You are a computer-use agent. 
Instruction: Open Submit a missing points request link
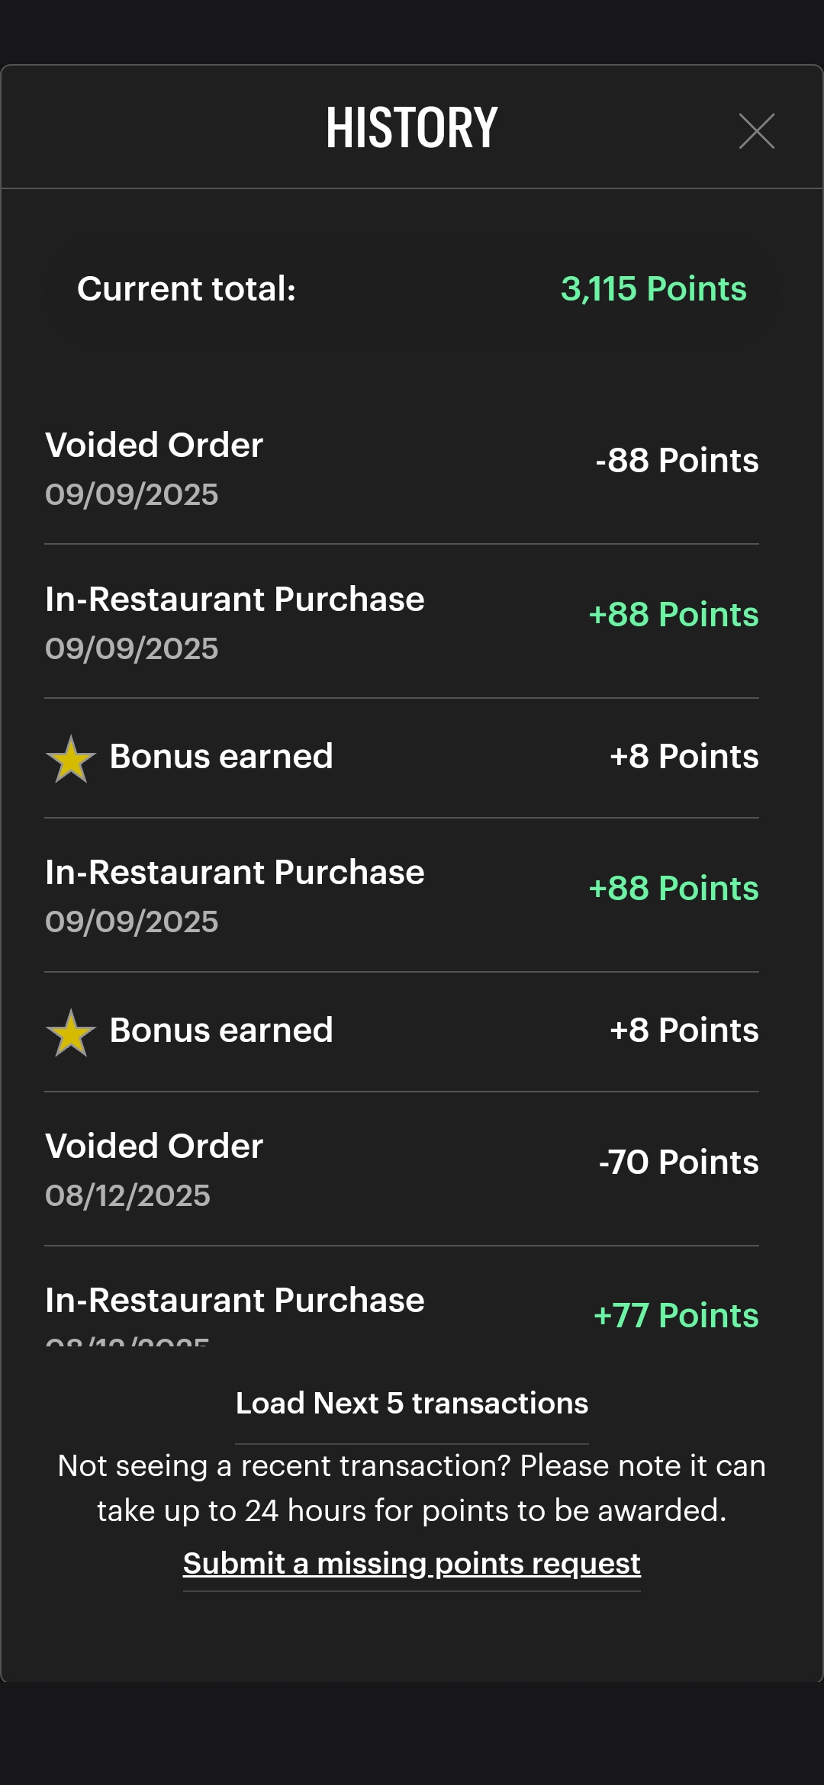click(x=411, y=1564)
